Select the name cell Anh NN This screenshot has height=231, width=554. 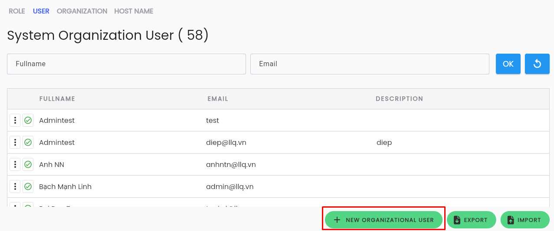coord(52,164)
